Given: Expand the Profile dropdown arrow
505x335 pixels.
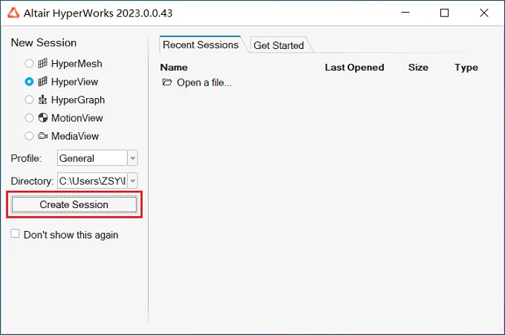Looking at the screenshot, I should pyautogui.click(x=132, y=157).
